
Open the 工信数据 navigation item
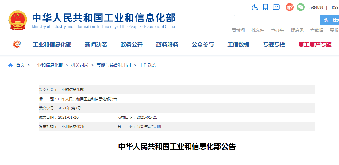click(238, 45)
